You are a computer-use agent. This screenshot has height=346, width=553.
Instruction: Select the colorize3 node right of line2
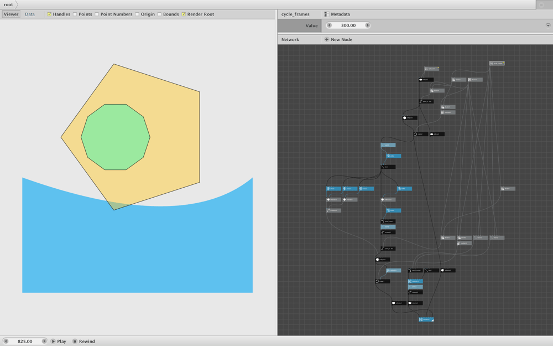click(448, 271)
